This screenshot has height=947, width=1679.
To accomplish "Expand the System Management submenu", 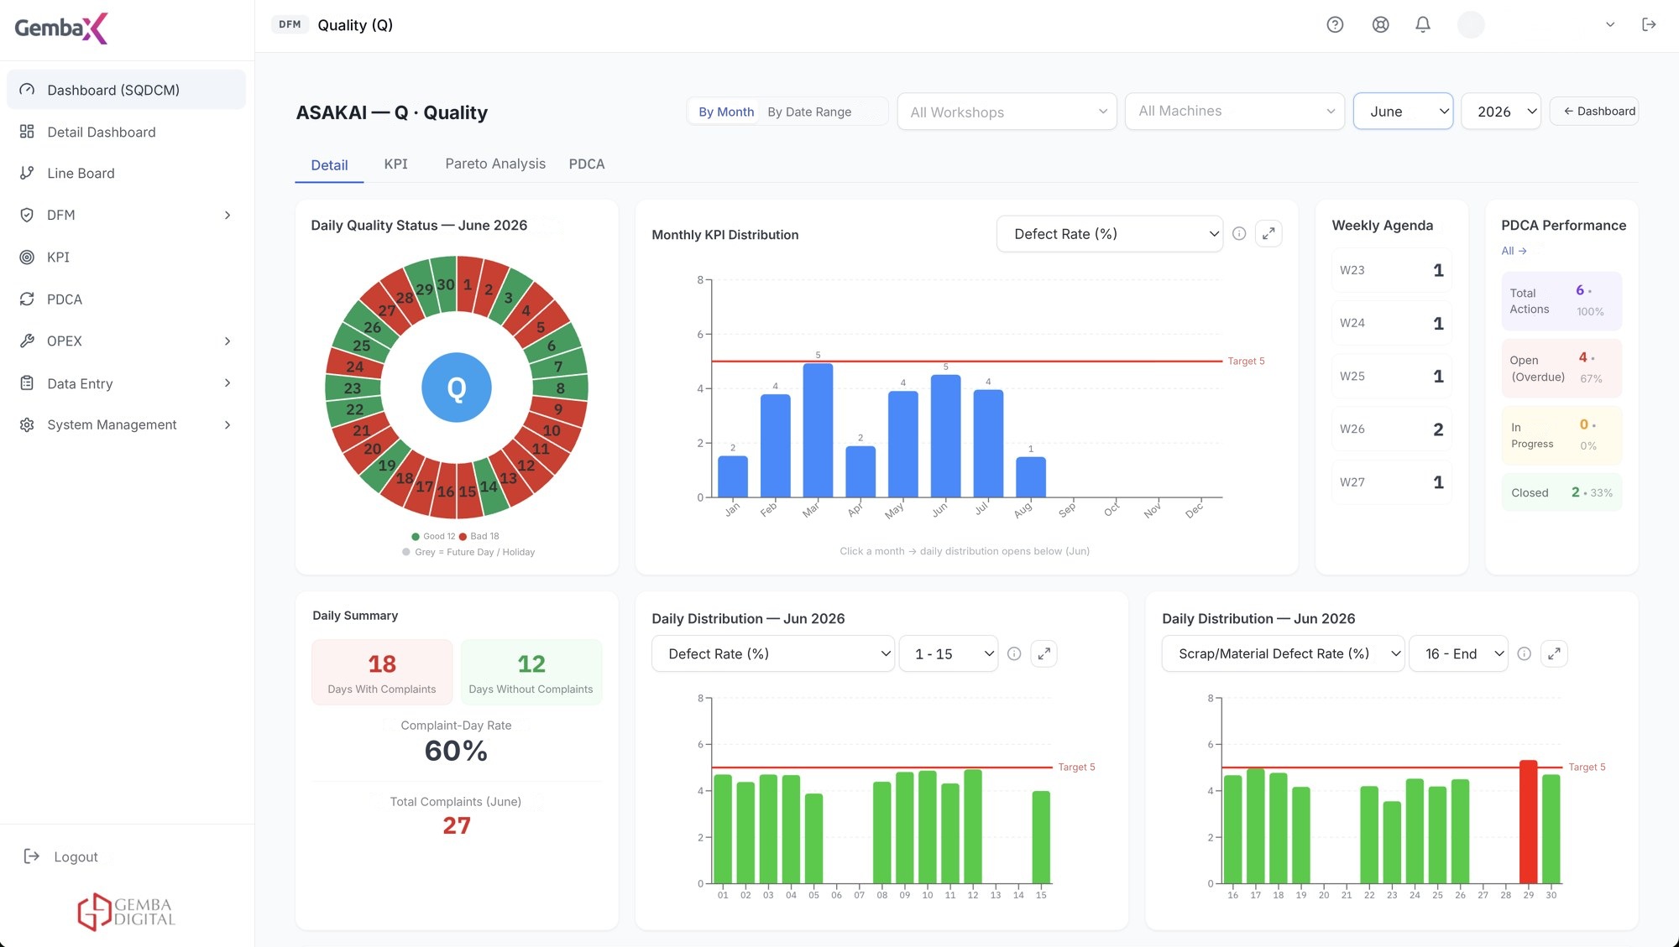I will (228, 424).
